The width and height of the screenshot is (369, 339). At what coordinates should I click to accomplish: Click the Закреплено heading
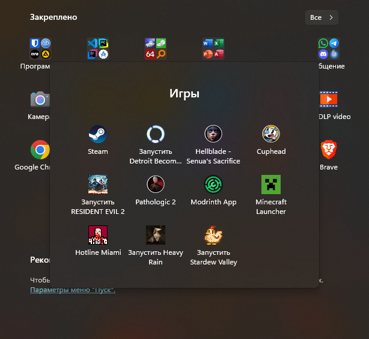pyautogui.click(x=53, y=17)
